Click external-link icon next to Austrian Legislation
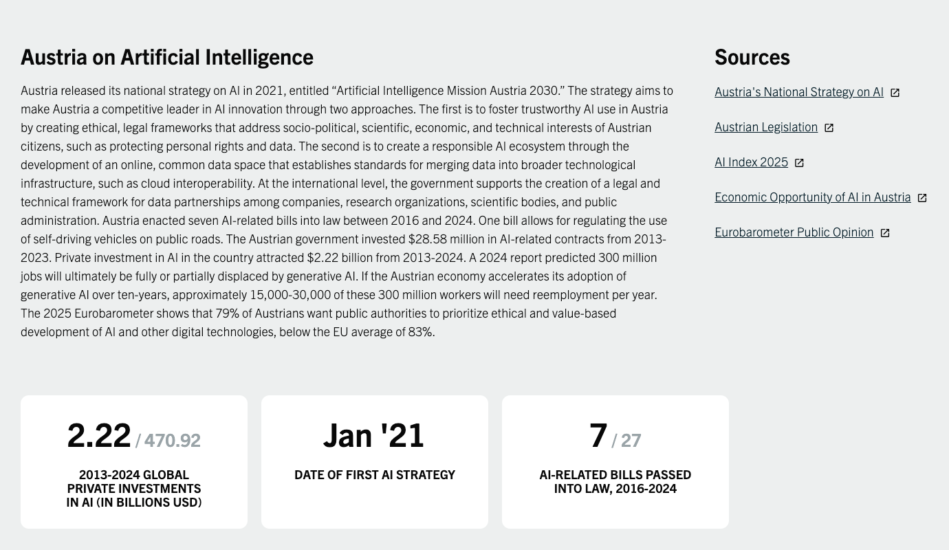 click(x=829, y=128)
